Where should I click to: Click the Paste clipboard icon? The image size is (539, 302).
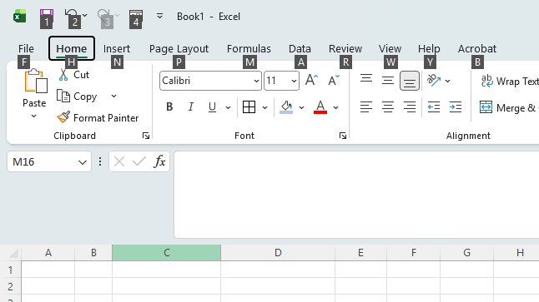35,82
